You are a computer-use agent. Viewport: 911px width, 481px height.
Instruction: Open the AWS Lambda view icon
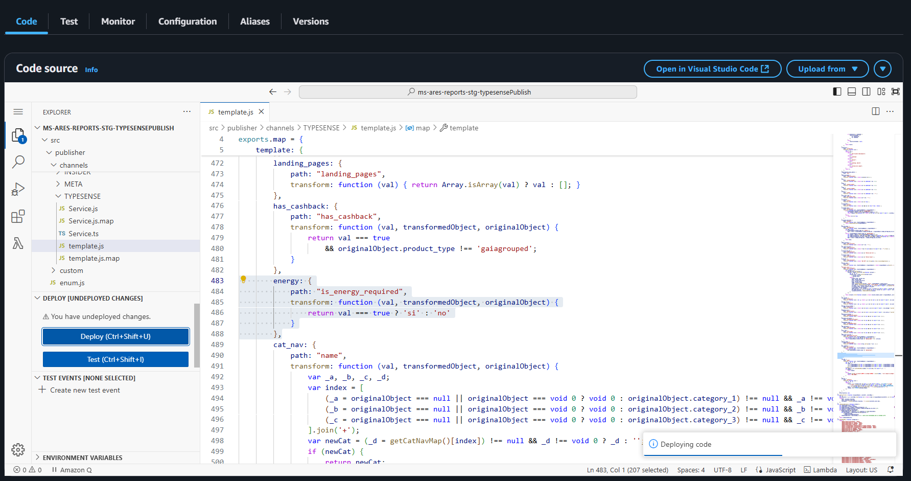pyautogui.click(x=18, y=243)
